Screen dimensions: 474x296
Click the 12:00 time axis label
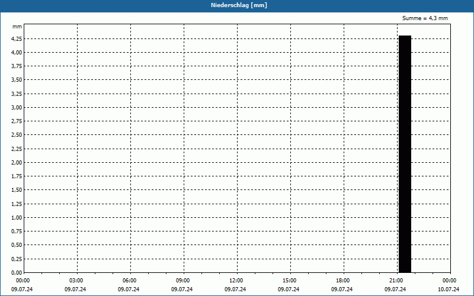pyautogui.click(x=236, y=281)
